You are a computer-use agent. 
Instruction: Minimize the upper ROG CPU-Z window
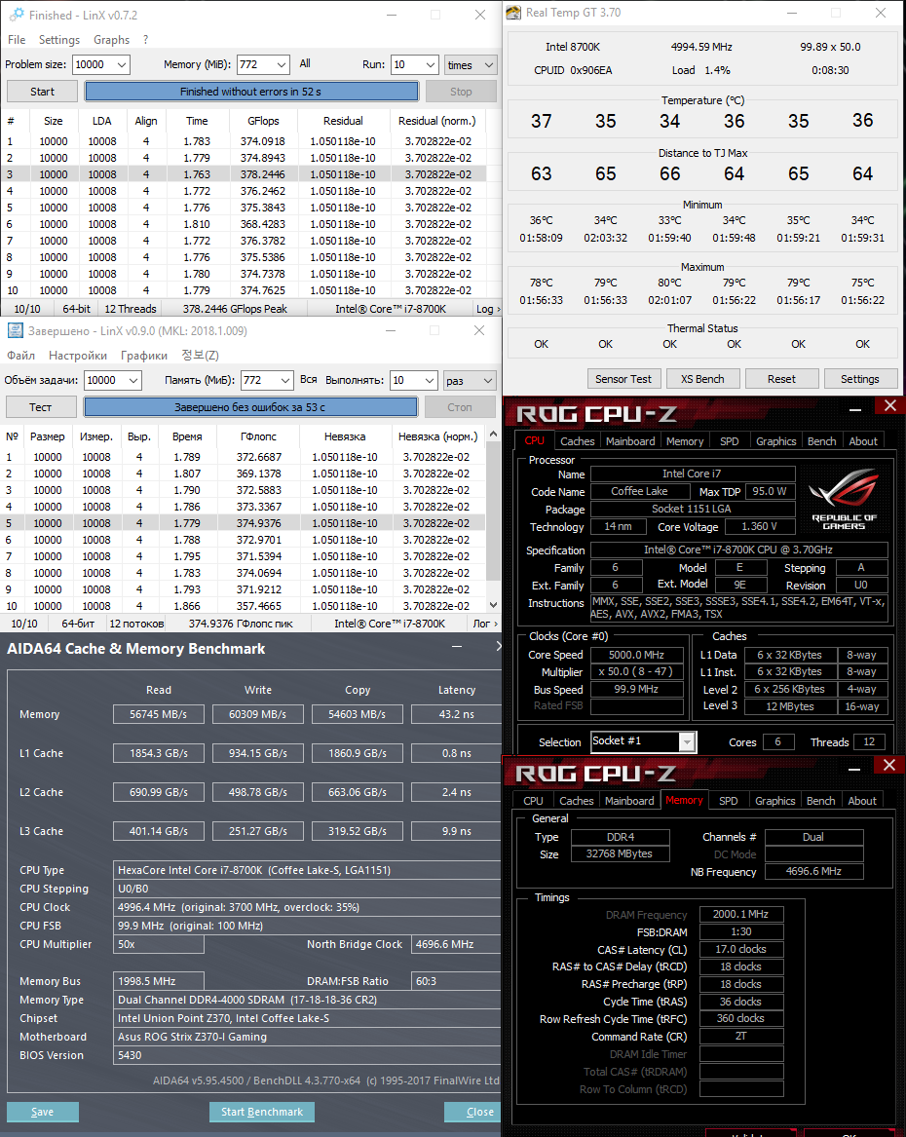point(855,410)
